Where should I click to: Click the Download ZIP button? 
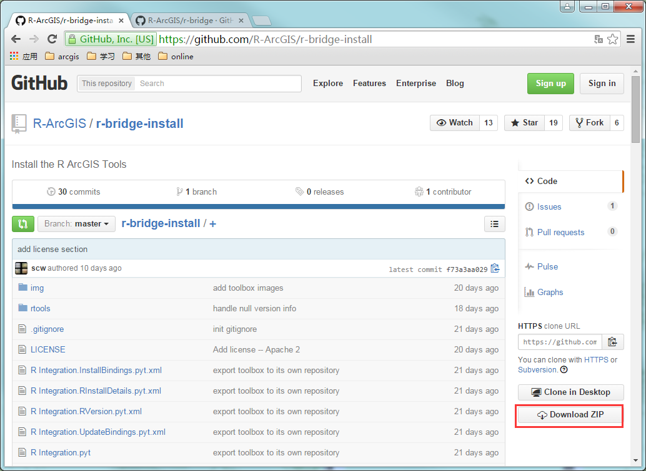coord(570,415)
